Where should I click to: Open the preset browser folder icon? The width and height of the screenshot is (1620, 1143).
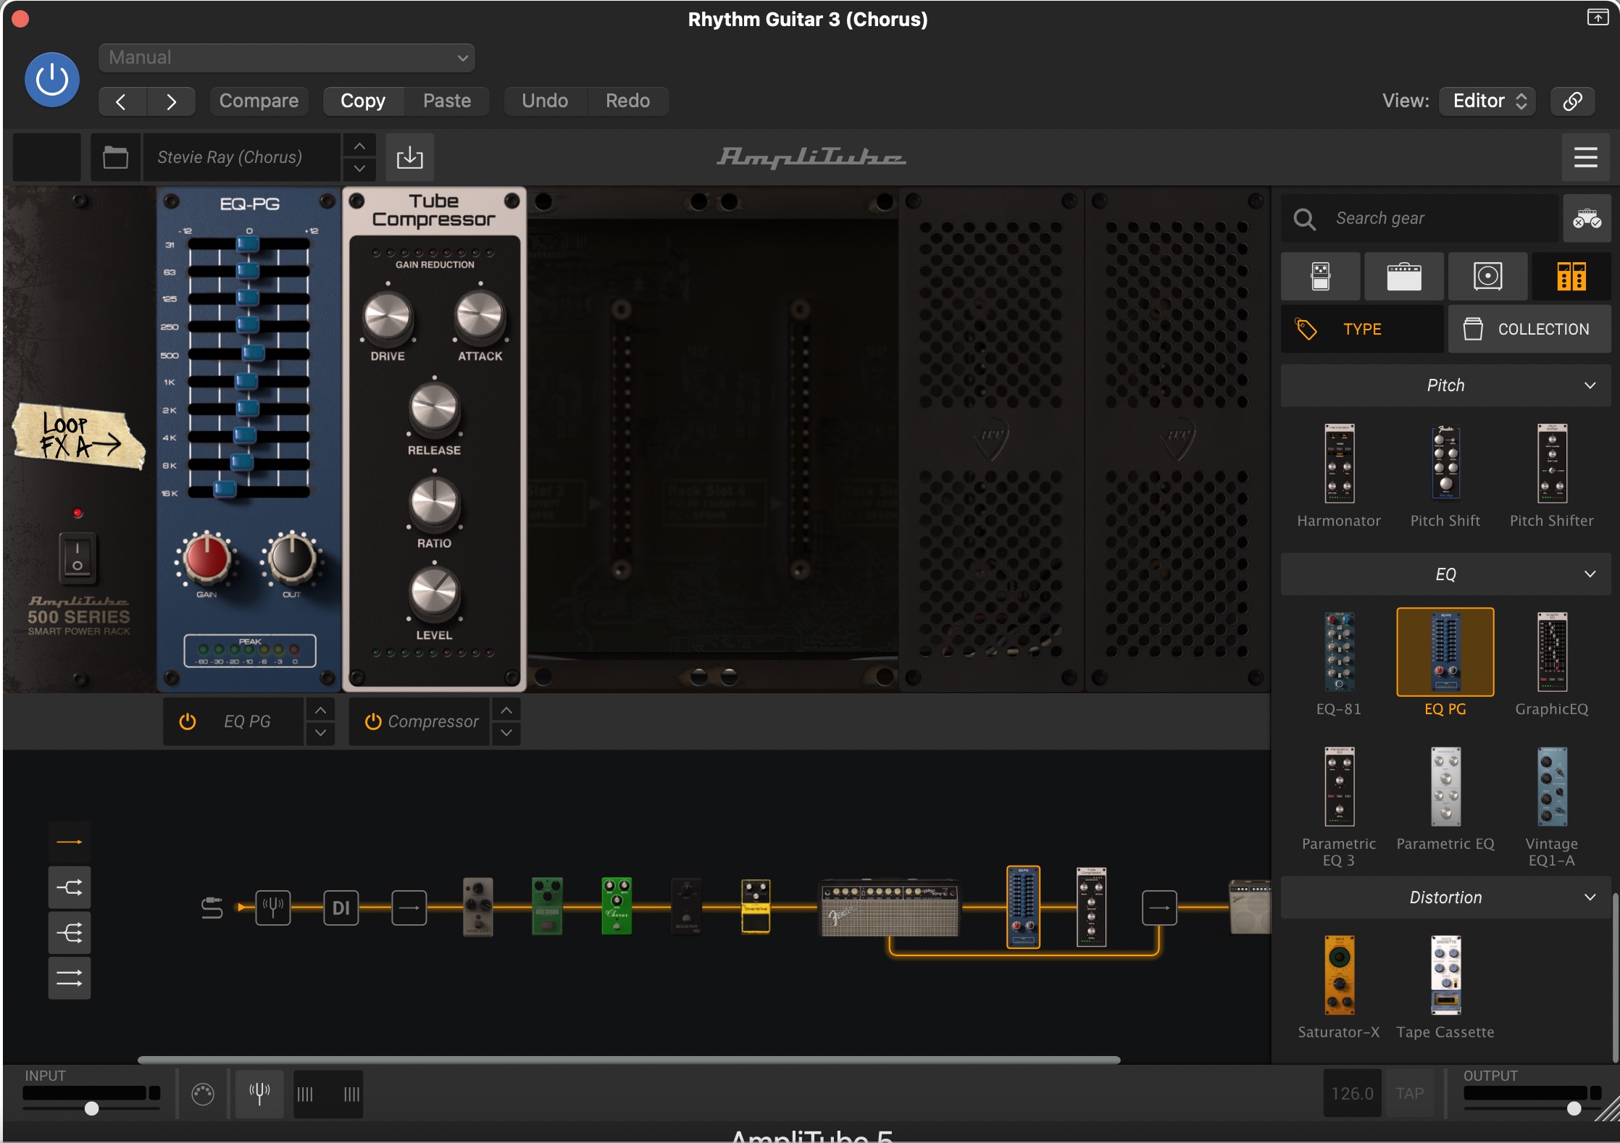[116, 157]
